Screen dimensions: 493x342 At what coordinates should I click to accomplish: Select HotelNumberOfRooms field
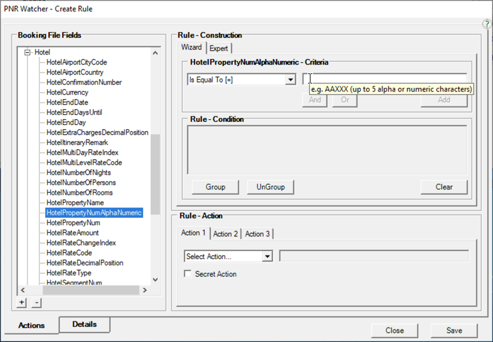[x=80, y=193]
